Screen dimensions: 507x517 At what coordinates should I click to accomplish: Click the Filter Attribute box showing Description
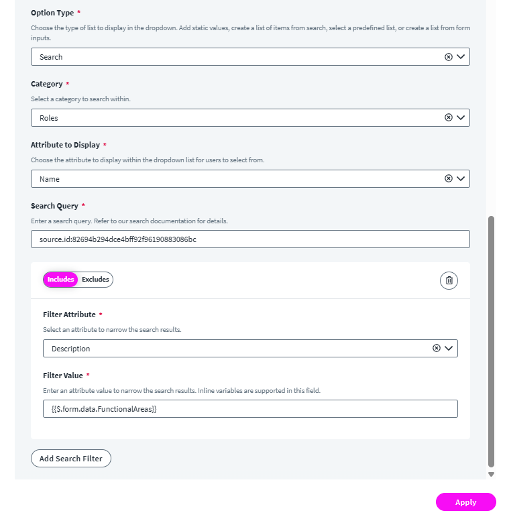pos(235,349)
